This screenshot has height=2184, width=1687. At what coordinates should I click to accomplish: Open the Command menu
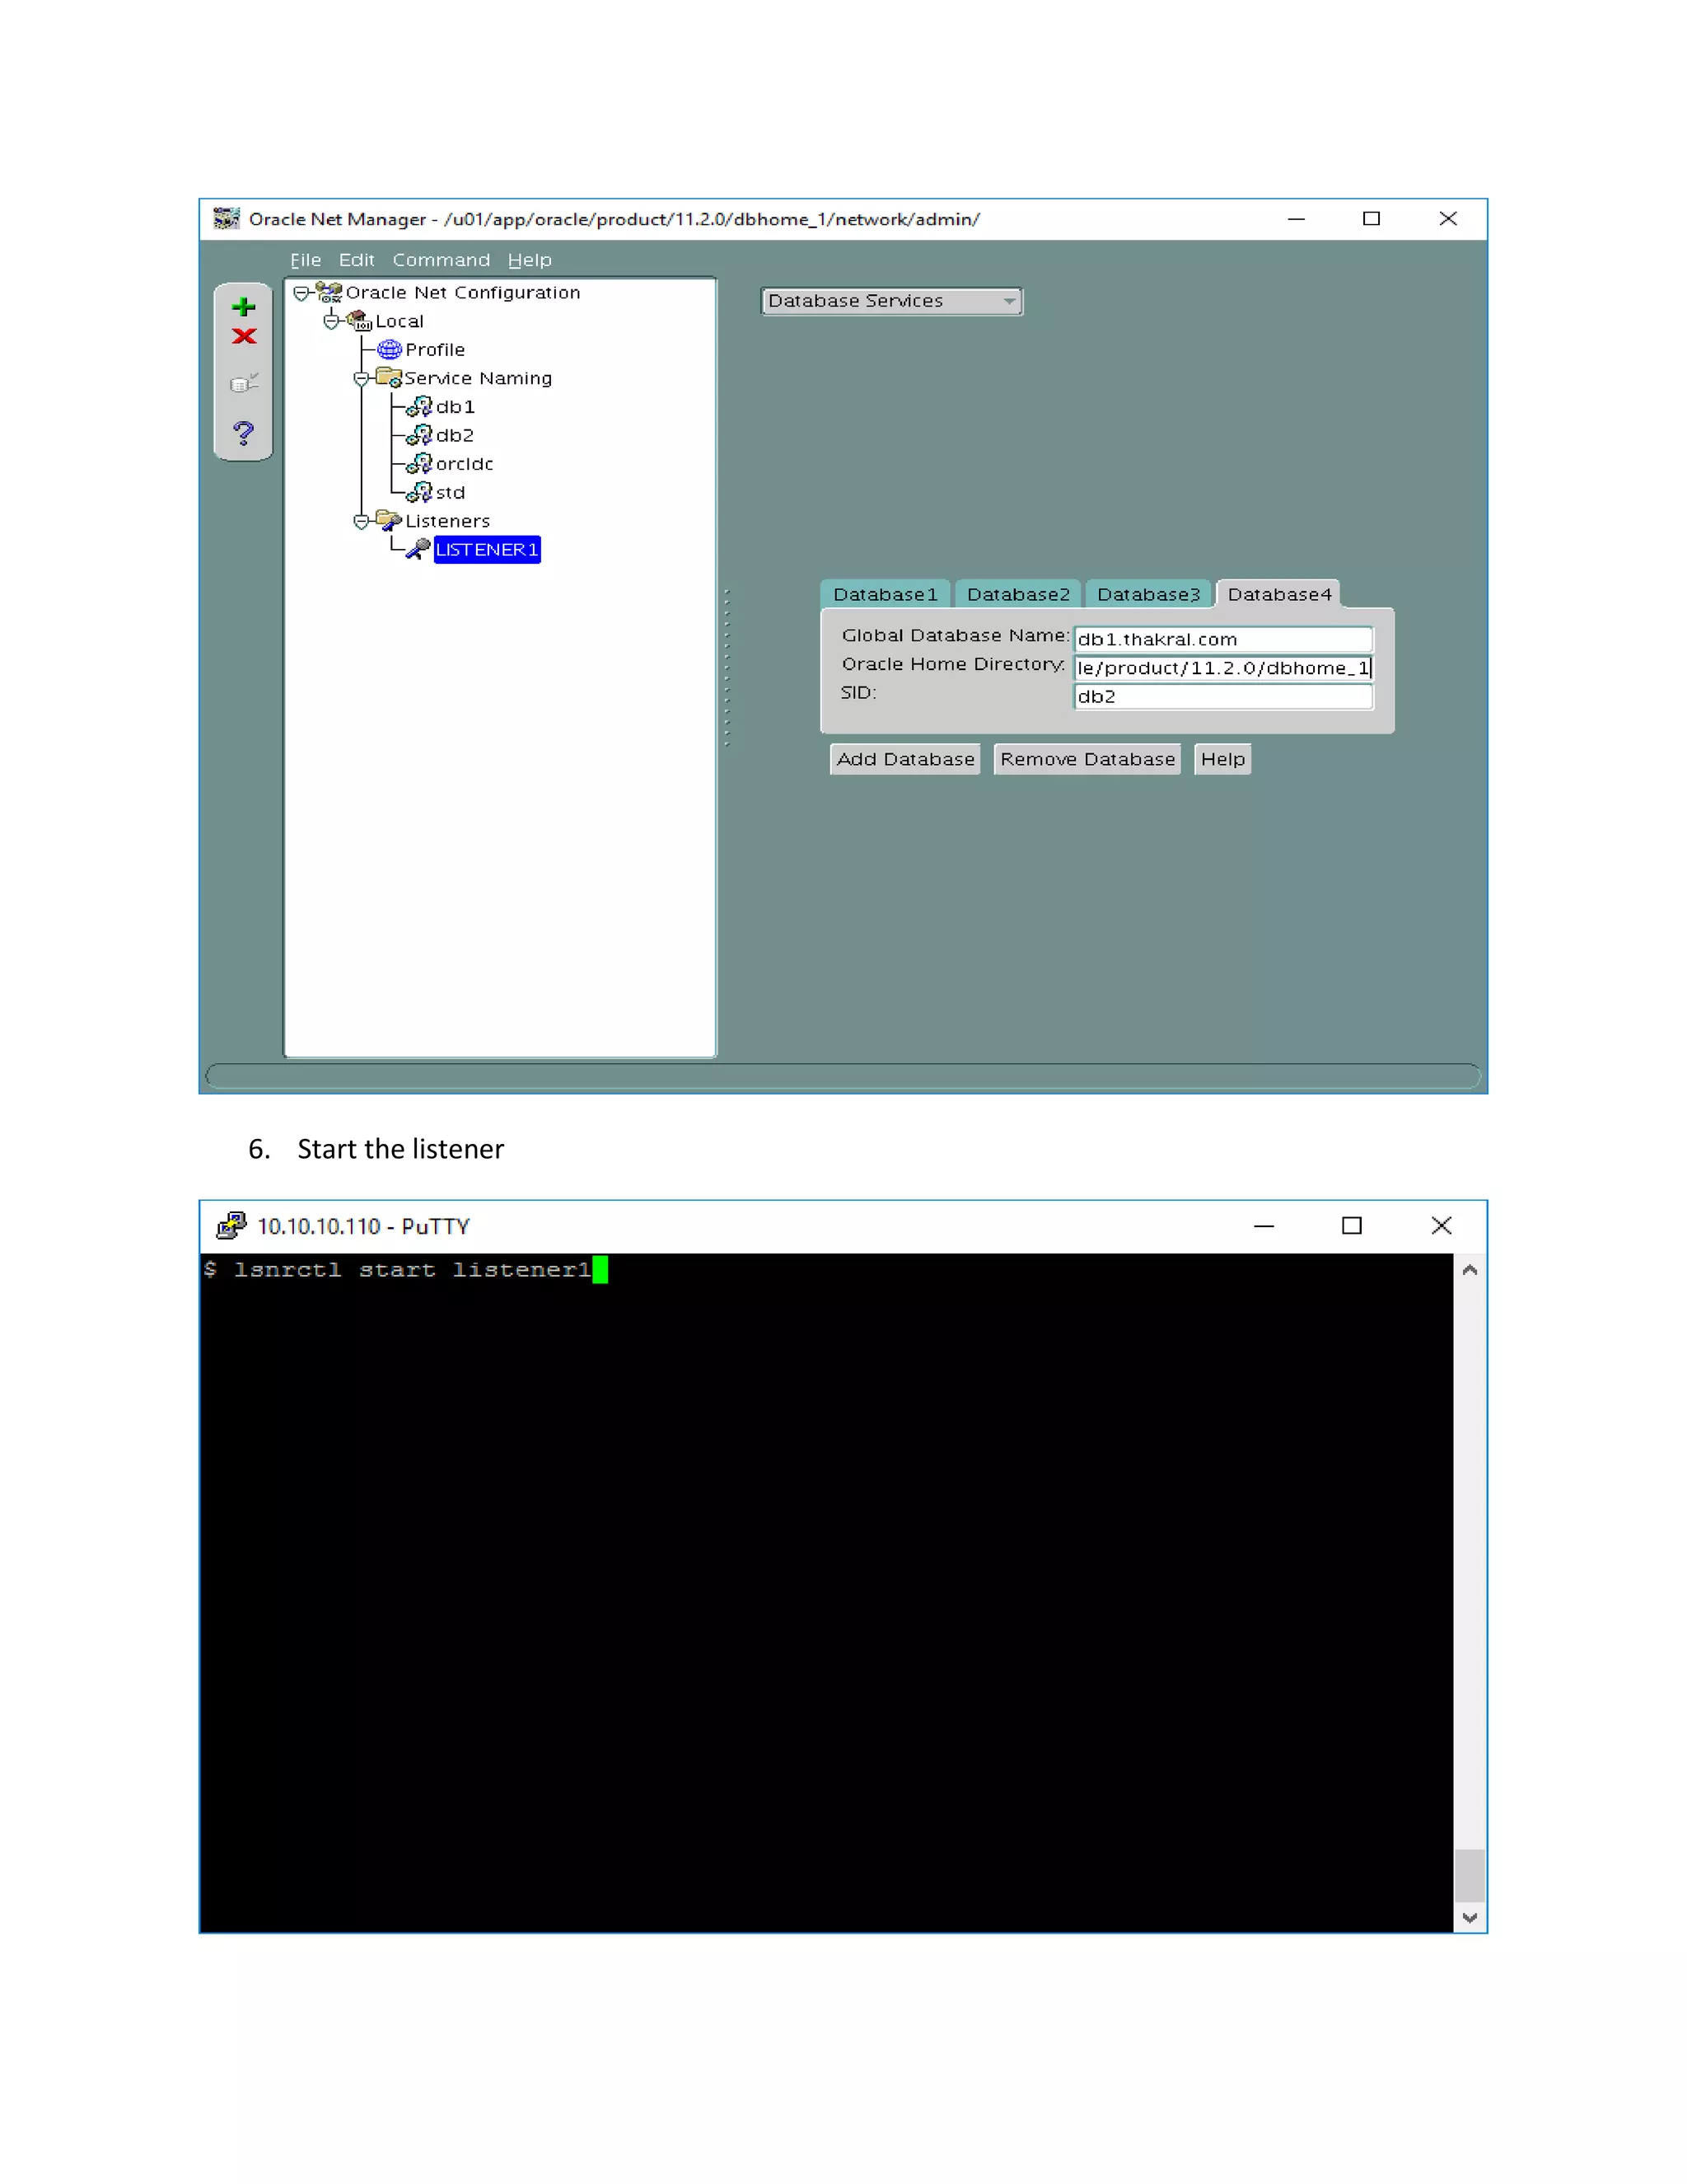[441, 260]
